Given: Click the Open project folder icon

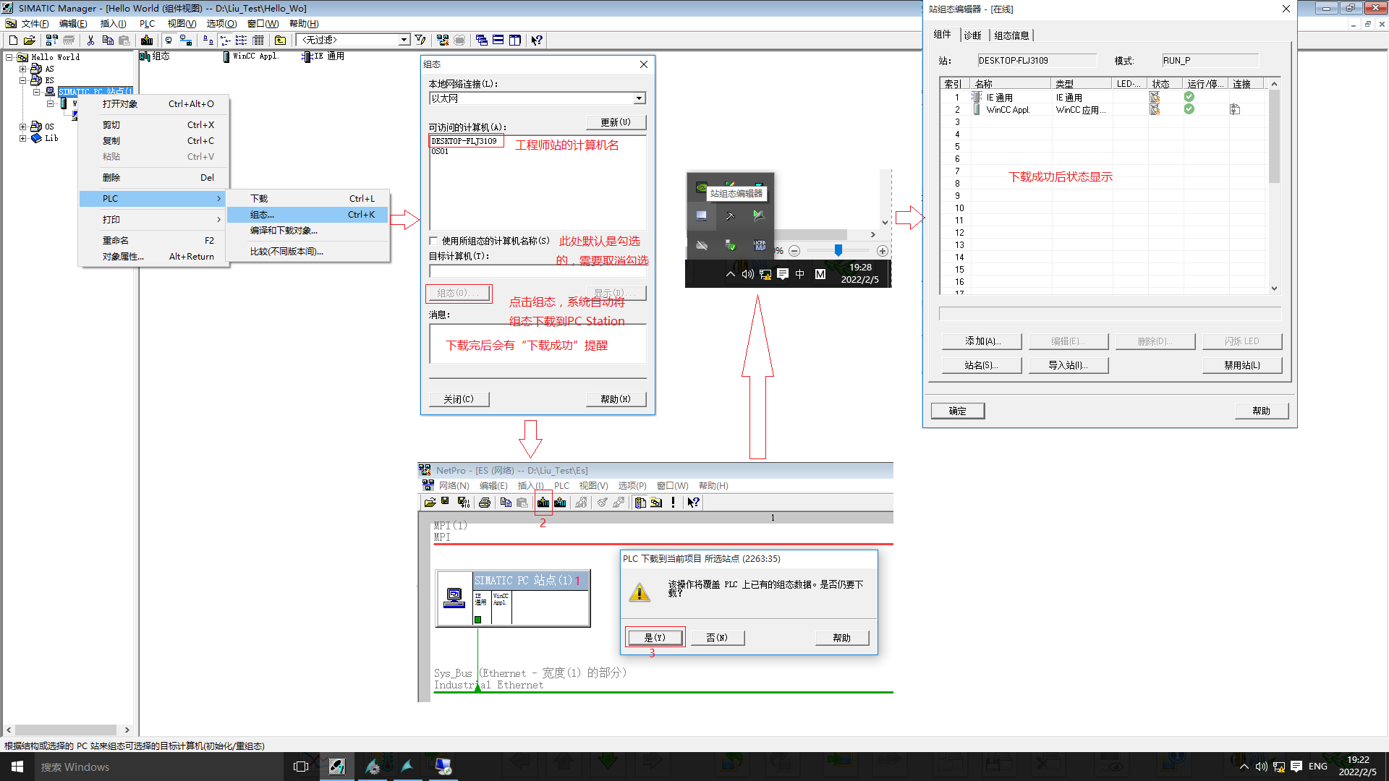Looking at the screenshot, I should coord(30,40).
